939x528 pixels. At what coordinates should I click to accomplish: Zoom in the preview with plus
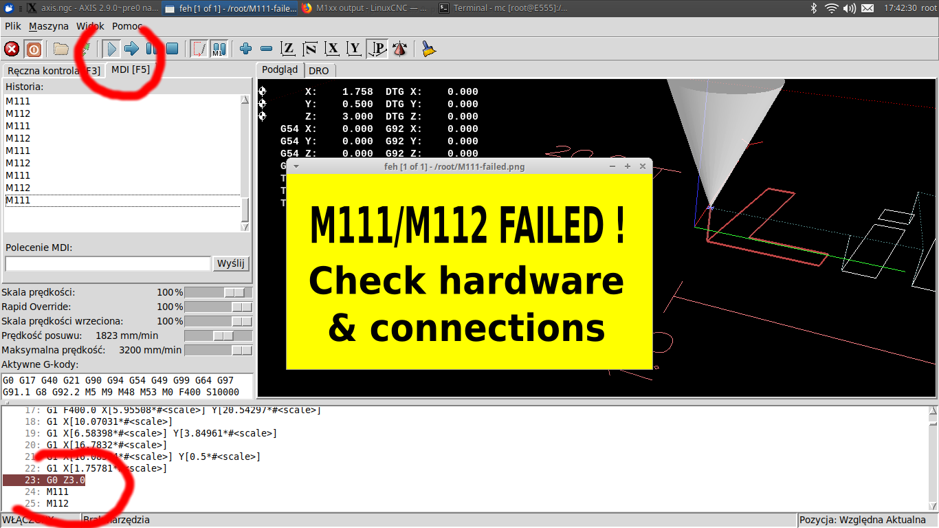point(245,49)
